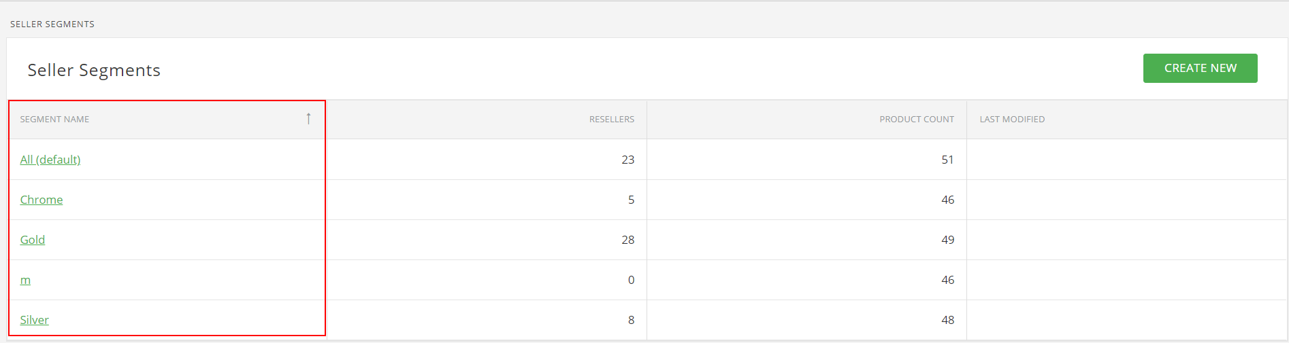Click the ascending sort arrow icon

point(308,119)
